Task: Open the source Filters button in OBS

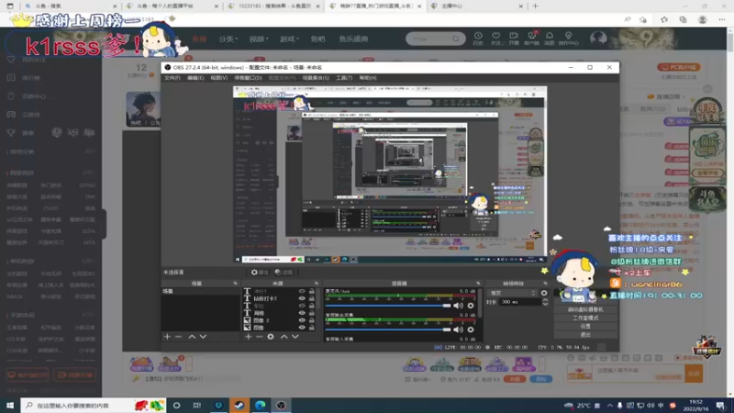Action: pos(284,272)
